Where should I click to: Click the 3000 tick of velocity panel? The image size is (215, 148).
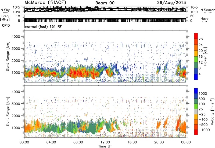point(16,104)
